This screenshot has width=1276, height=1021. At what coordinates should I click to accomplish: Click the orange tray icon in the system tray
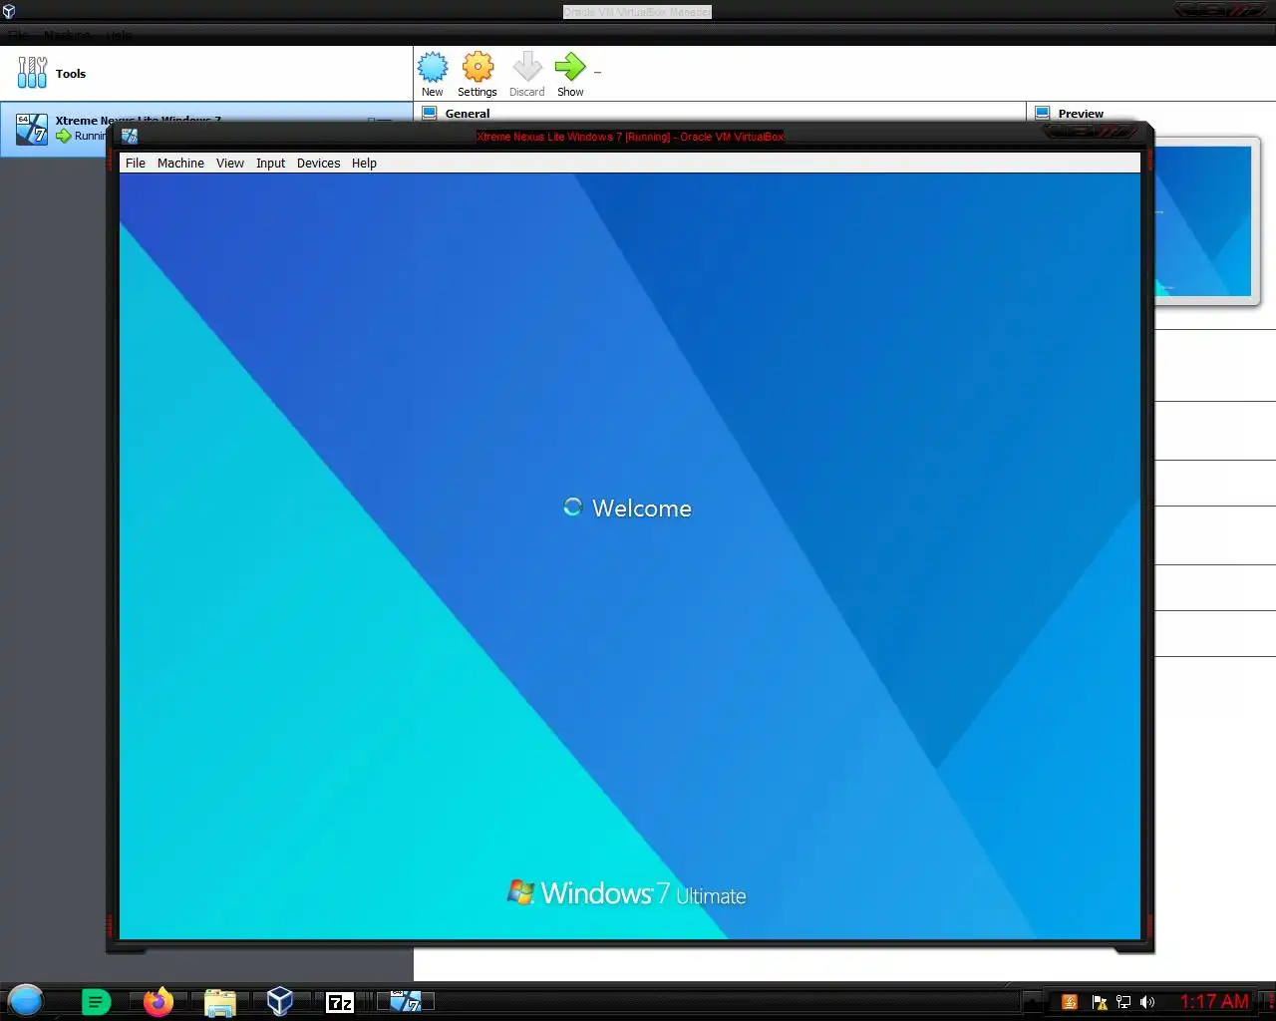[1070, 1002]
